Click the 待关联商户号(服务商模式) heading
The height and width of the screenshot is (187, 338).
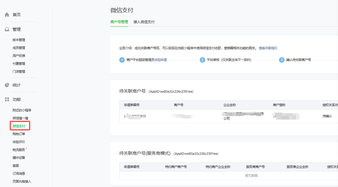point(145,153)
